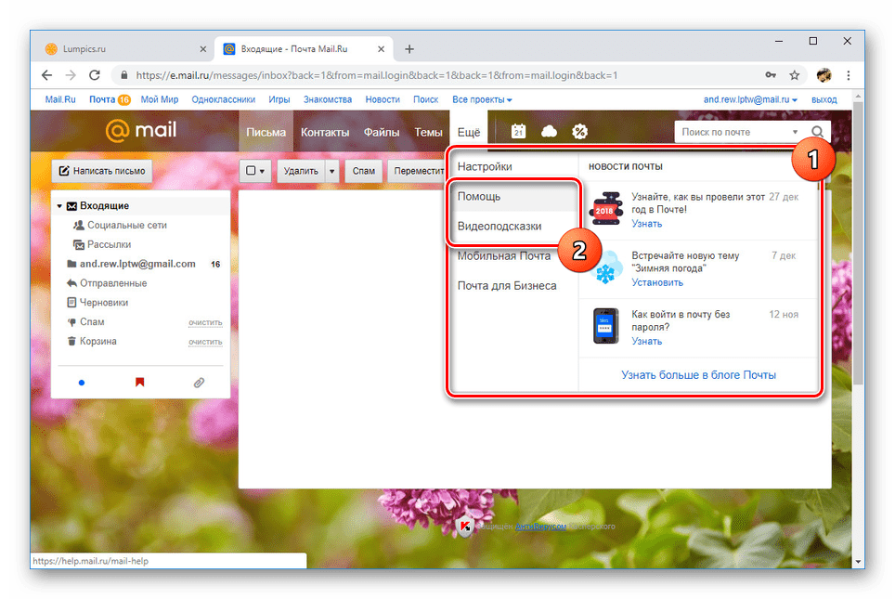895x599 pixels.
Task: Select Почта для Бизнеса menu item
Action: coord(513,285)
